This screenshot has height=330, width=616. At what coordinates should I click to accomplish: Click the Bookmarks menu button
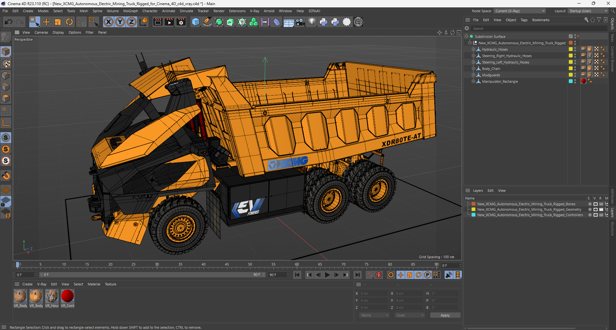(541, 20)
